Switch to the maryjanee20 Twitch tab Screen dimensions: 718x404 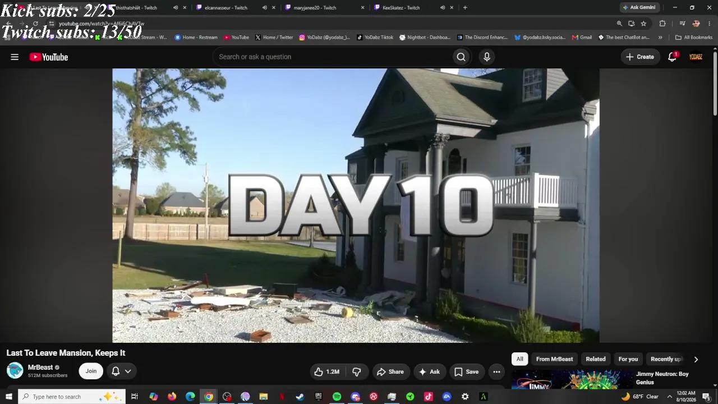click(315, 7)
